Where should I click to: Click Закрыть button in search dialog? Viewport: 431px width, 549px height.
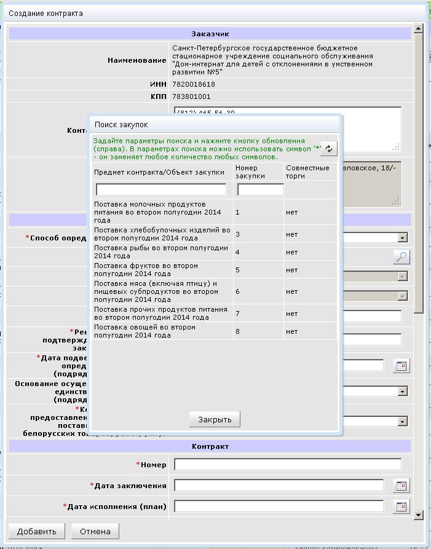[215, 419]
